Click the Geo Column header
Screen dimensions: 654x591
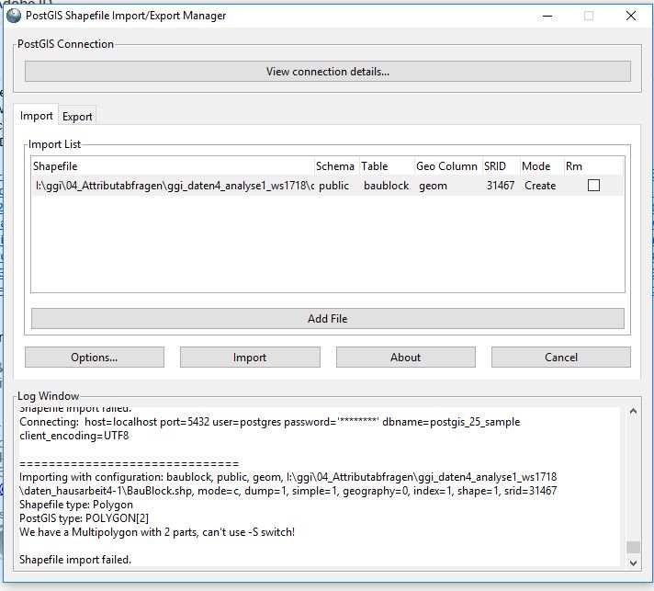click(448, 166)
